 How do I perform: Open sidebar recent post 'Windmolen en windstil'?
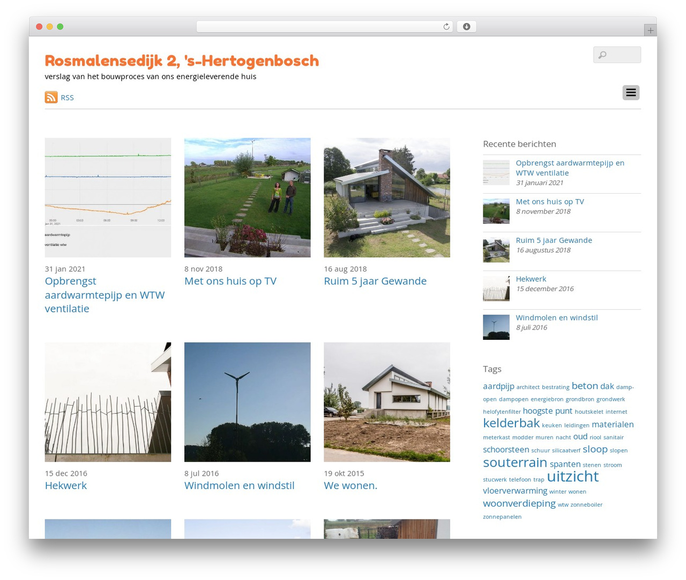point(557,317)
